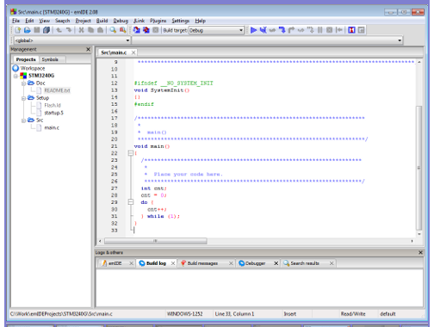The image size is (434, 327).
Task: Click the Replace toolbar icon
Action: (x=122, y=30)
